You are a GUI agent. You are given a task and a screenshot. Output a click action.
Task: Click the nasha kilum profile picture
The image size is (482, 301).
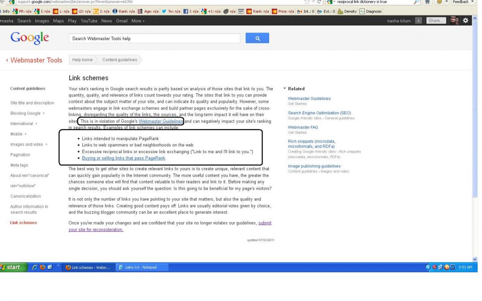pyautogui.click(x=454, y=21)
